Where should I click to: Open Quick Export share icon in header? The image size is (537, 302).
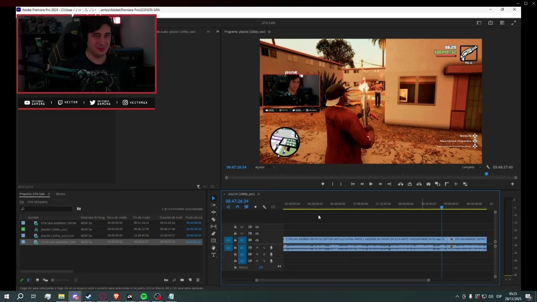(x=490, y=23)
